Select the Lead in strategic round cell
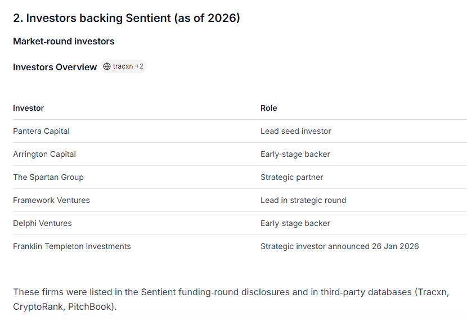 pyautogui.click(x=303, y=200)
